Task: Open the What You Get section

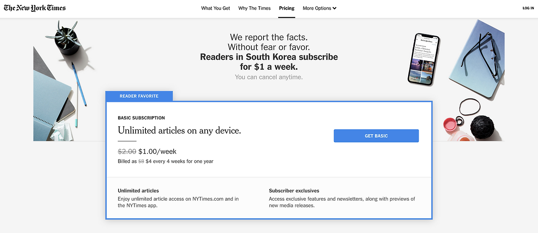Action: 216,8
